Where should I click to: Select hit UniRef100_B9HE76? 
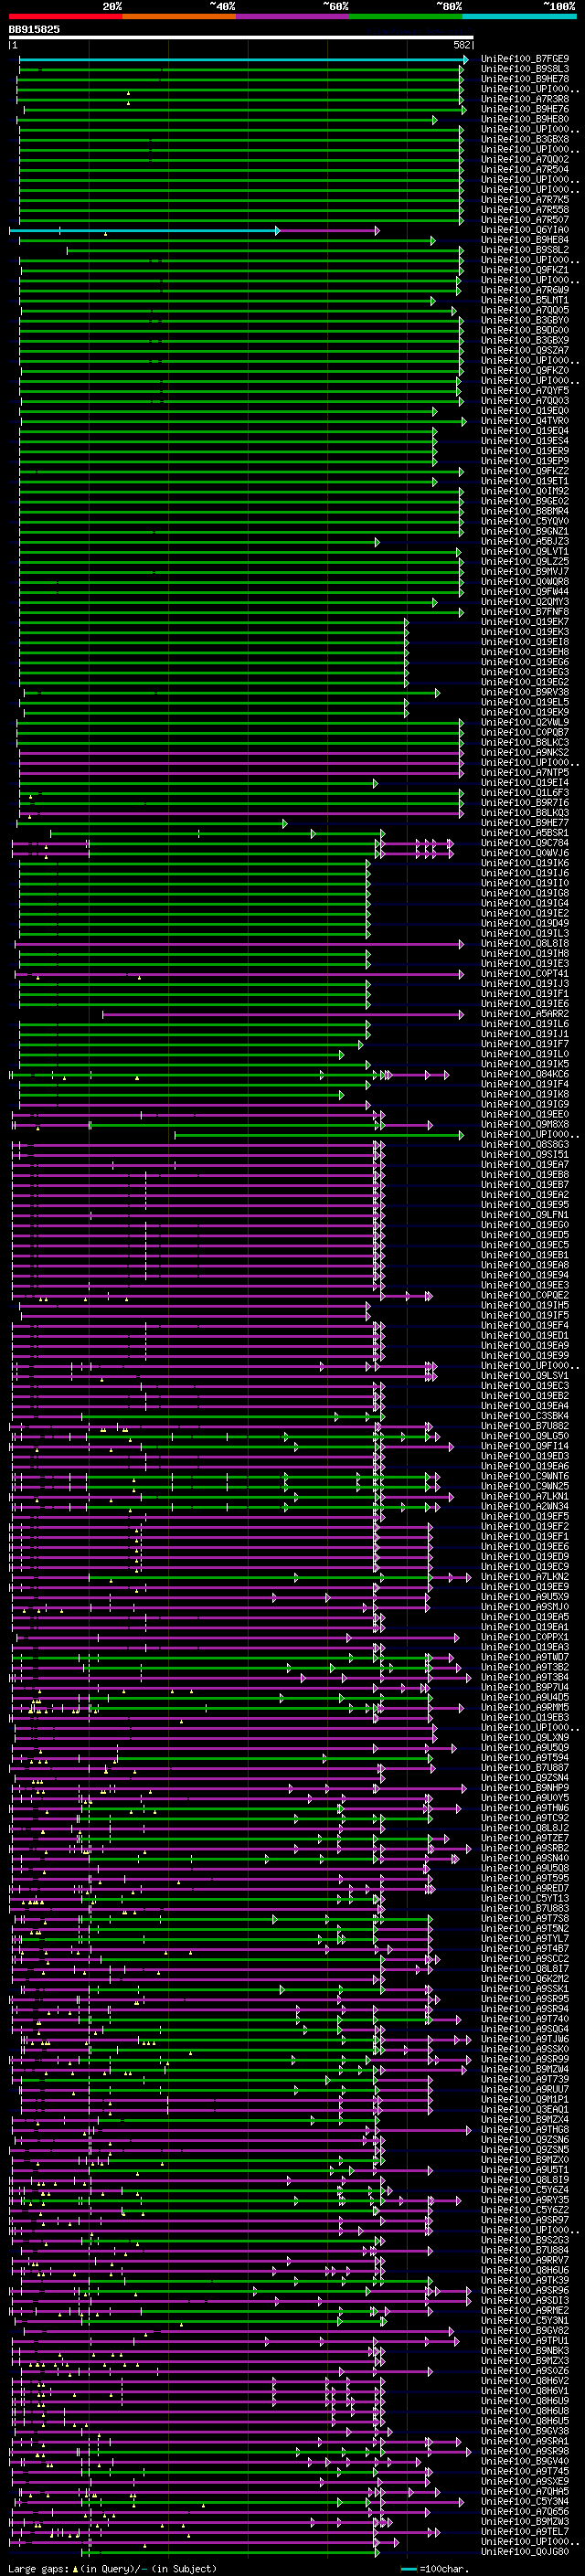pos(525,109)
